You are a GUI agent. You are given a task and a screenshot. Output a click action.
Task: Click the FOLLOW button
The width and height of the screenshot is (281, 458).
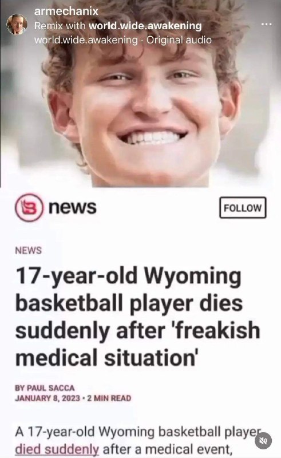(x=243, y=208)
